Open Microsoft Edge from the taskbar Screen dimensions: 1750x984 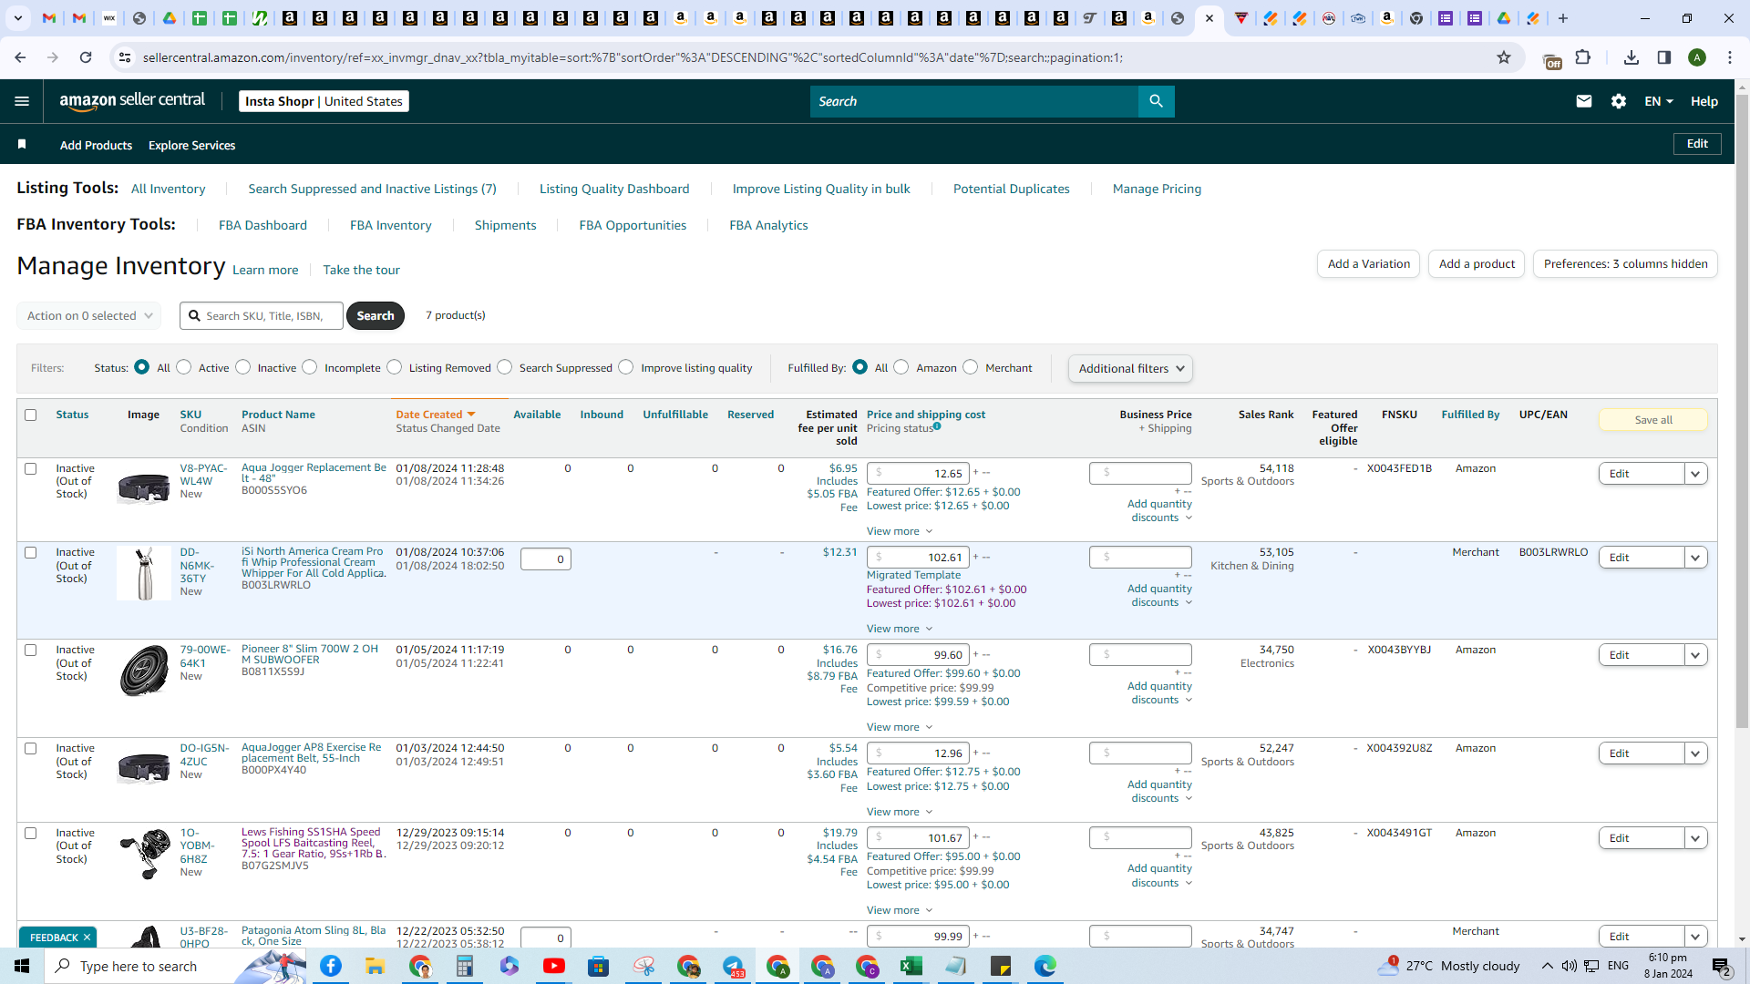[1045, 966]
